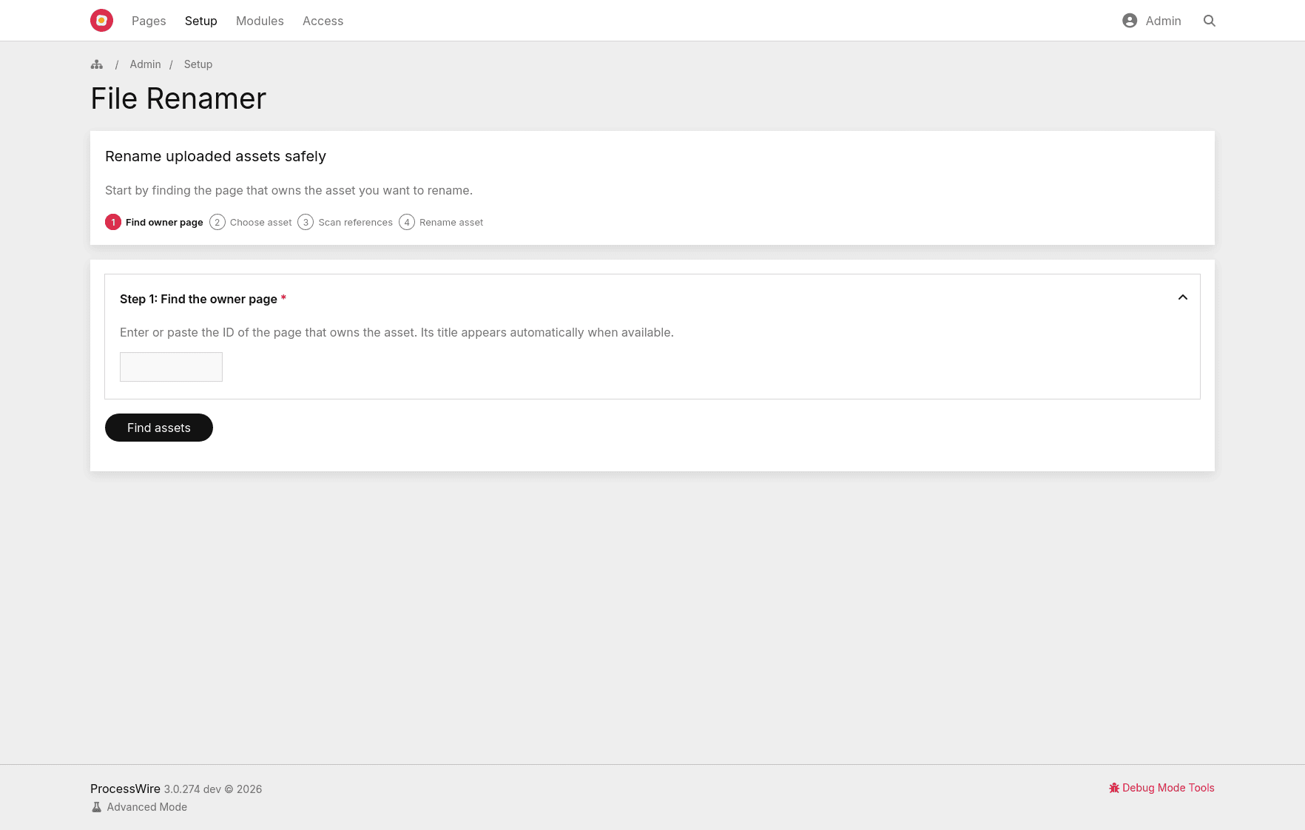Click the ProcessWire footer text

(x=125, y=789)
